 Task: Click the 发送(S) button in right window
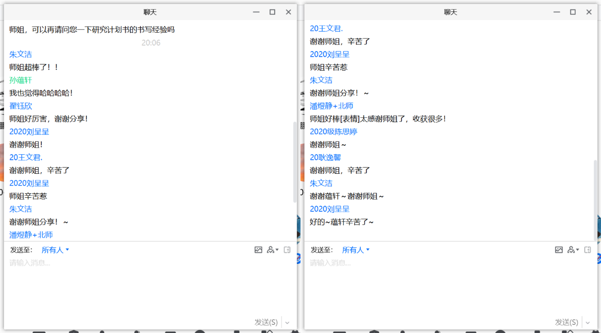click(x=567, y=322)
